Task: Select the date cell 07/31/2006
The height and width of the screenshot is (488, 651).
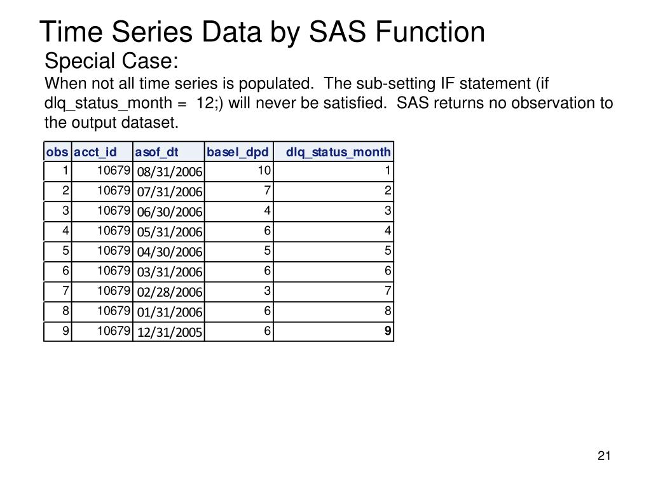Action: (x=169, y=192)
